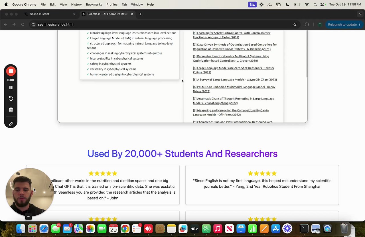The width and height of the screenshot is (365, 237).
Task: Open reference PaLM-E Embodied Multimodal Language Model
Action: [x=234, y=89]
